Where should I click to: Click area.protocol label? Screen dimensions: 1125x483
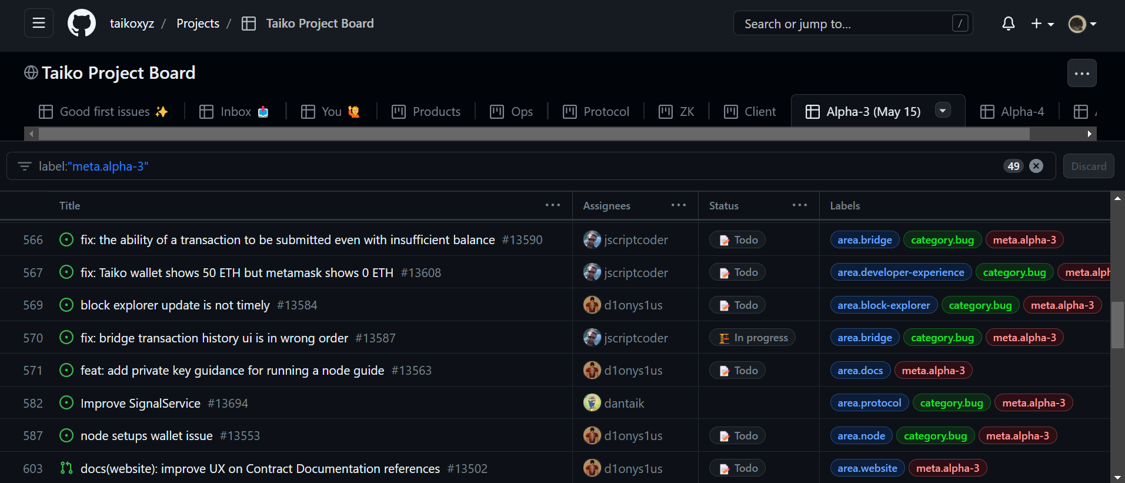[869, 403]
